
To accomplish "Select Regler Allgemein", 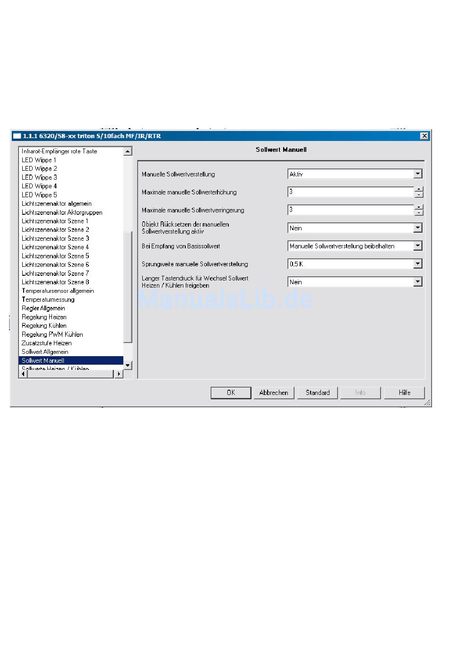I will [43, 308].
